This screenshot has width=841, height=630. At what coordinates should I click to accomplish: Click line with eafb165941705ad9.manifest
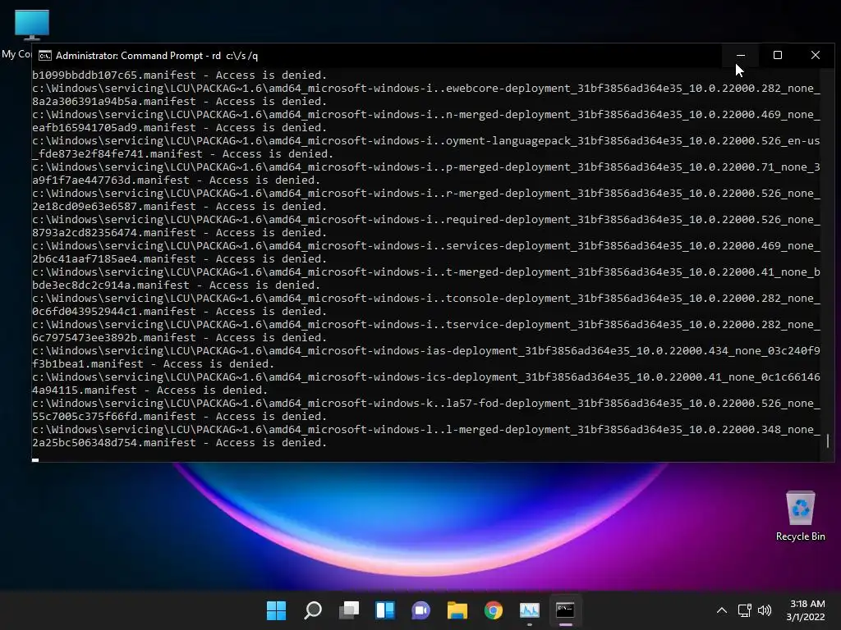180,127
